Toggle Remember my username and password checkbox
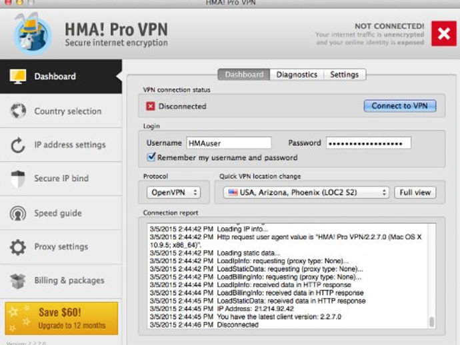Viewport: 460px width, 345px height. pos(151,157)
